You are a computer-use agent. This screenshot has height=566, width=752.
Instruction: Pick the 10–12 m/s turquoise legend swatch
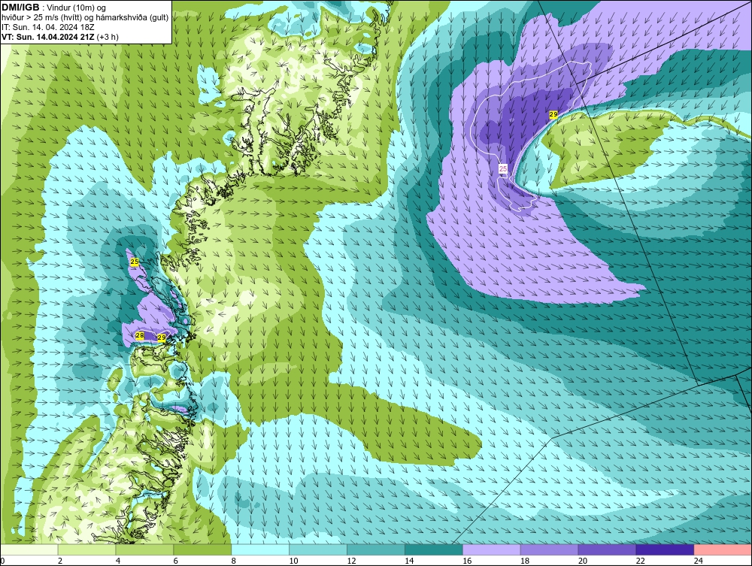(318, 549)
